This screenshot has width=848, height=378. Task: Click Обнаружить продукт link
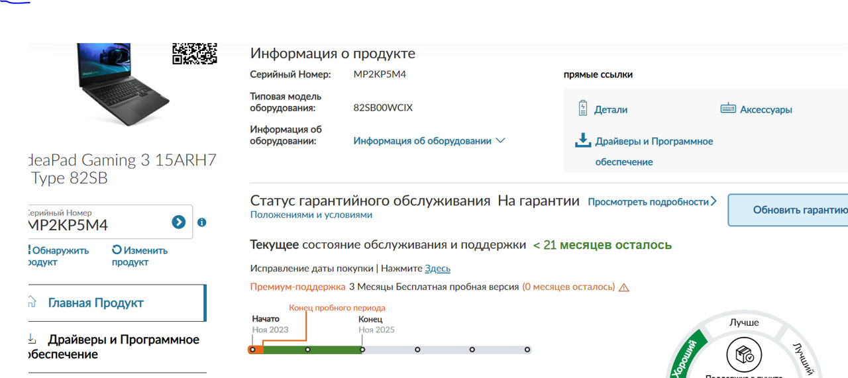(x=59, y=256)
